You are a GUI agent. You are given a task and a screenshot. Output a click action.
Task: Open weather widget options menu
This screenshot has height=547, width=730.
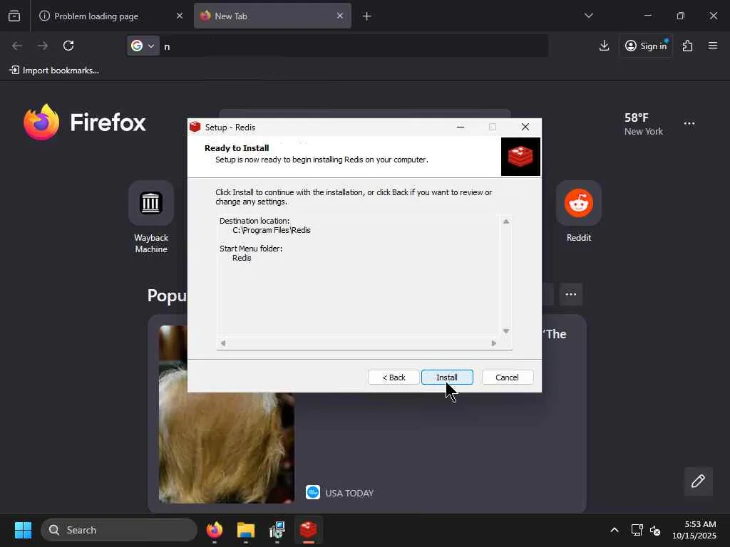tap(689, 123)
